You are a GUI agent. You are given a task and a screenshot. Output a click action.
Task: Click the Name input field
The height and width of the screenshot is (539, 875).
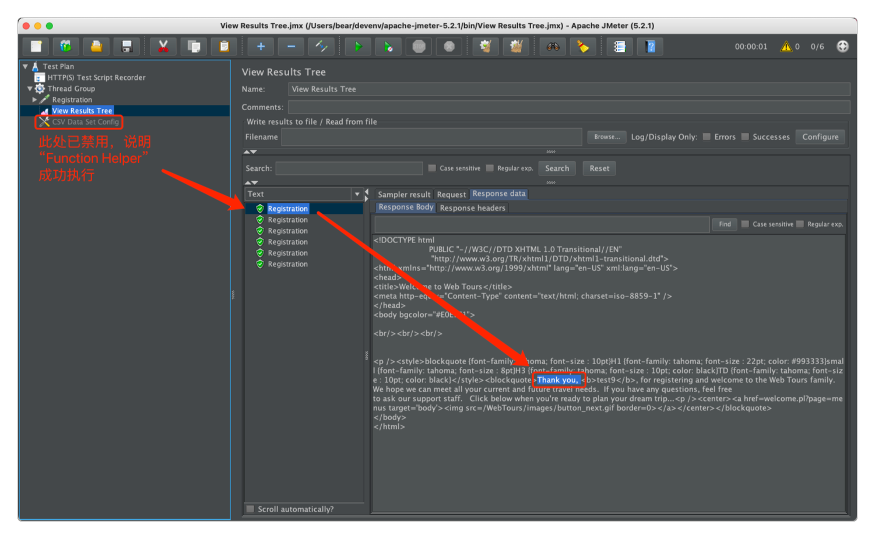(569, 89)
